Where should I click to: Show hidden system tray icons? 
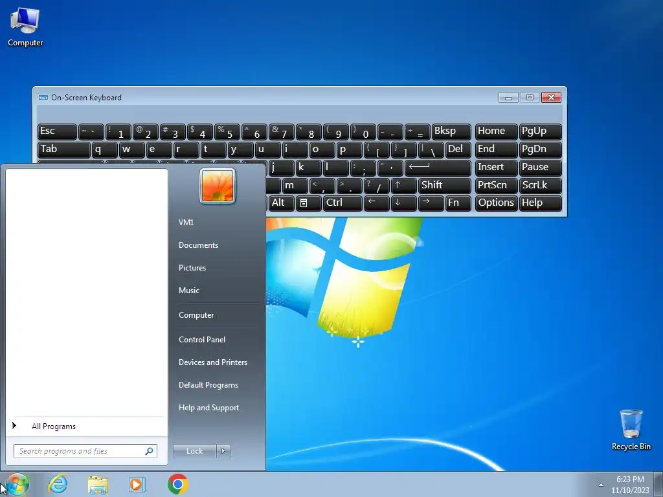[x=601, y=485]
